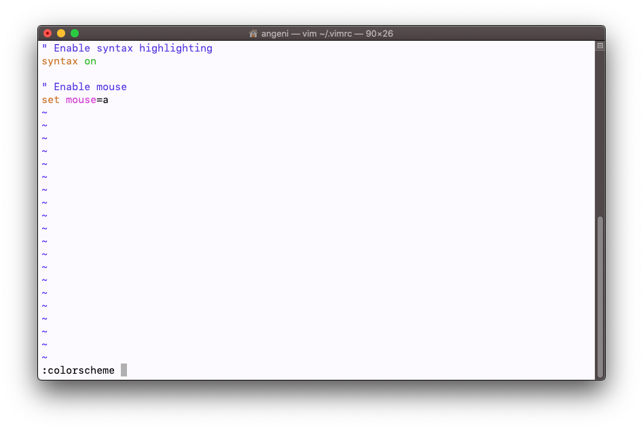643x430 pixels.
Task: Click the split pane icon above the scrollbar
Action: (x=600, y=46)
